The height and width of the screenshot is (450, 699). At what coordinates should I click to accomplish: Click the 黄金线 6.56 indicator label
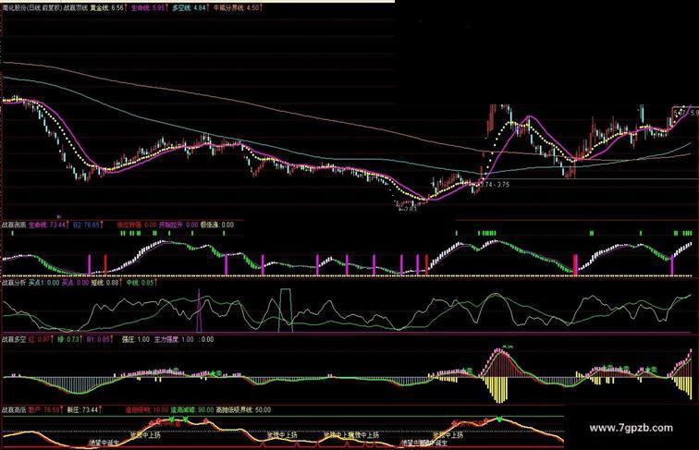click(x=109, y=7)
